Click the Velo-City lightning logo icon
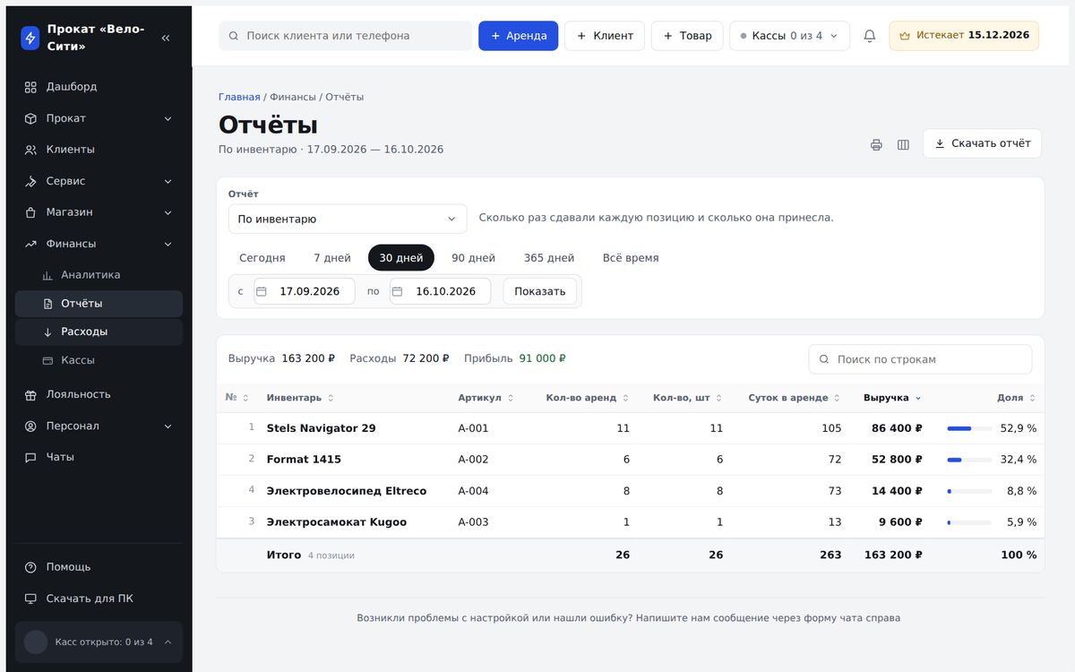 (x=30, y=38)
